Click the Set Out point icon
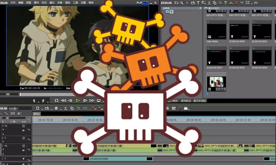 (43, 101)
